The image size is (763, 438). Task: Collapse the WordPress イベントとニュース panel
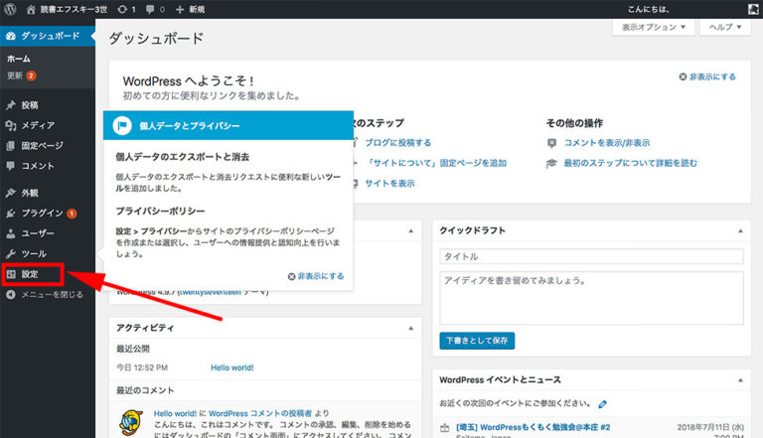(x=740, y=380)
